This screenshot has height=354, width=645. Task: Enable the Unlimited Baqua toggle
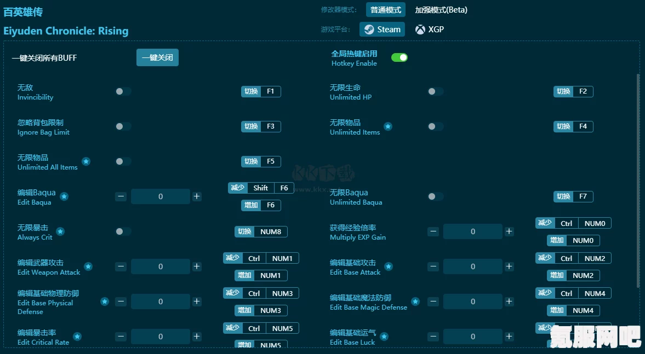click(x=435, y=196)
